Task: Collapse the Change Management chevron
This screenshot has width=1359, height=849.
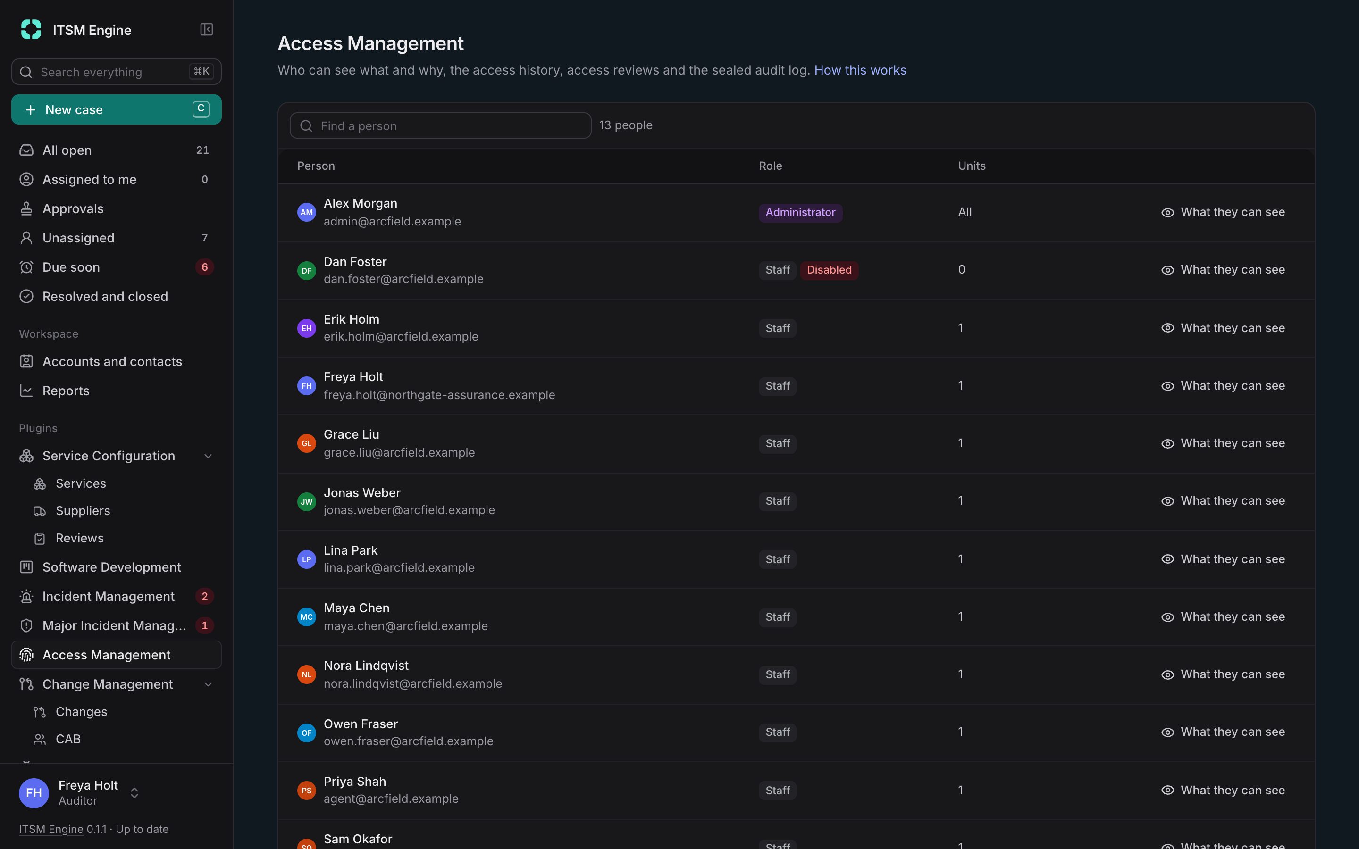Action: click(x=209, y=684)
